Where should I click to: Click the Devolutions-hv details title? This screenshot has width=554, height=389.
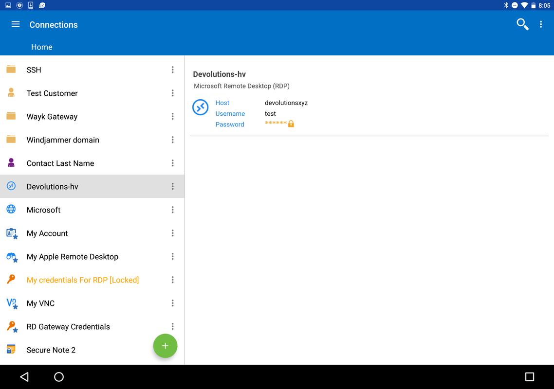click(220, 74)
